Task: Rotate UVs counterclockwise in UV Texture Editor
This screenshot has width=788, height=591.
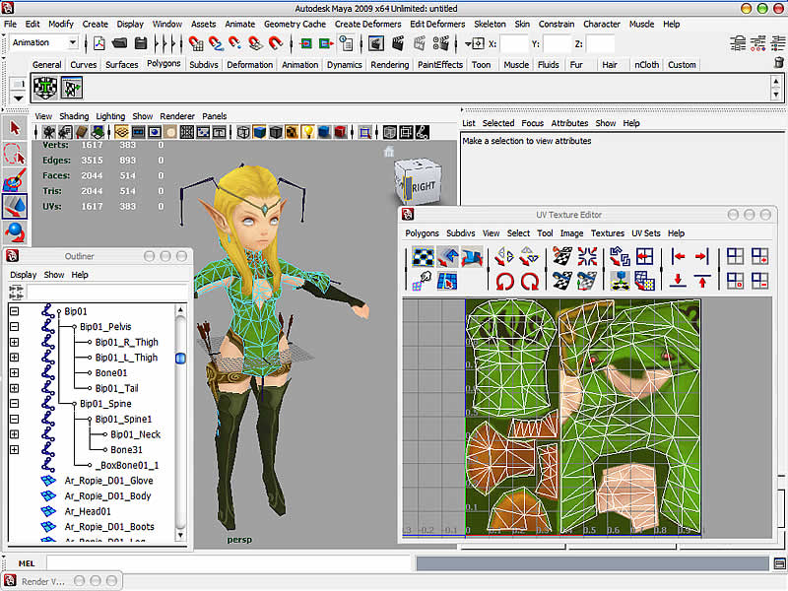Action: (503, 282)
